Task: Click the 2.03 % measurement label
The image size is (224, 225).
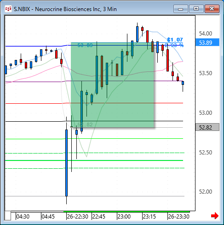Action: tap(174, 45)
